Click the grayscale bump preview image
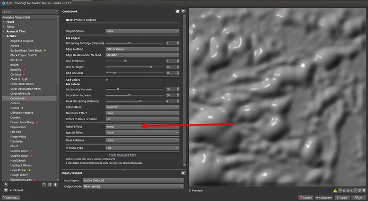 click(x=277, y=97)
